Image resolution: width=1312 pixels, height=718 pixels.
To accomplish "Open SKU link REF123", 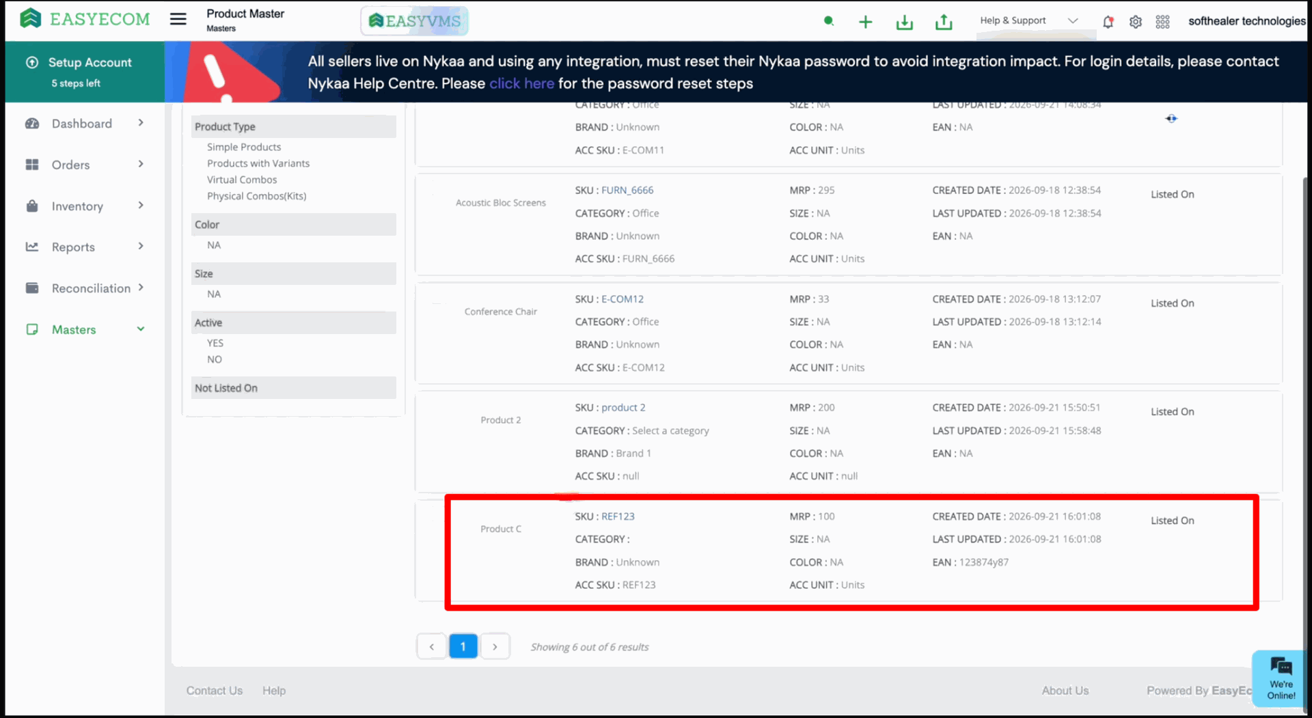I will (x=618, y=516).
